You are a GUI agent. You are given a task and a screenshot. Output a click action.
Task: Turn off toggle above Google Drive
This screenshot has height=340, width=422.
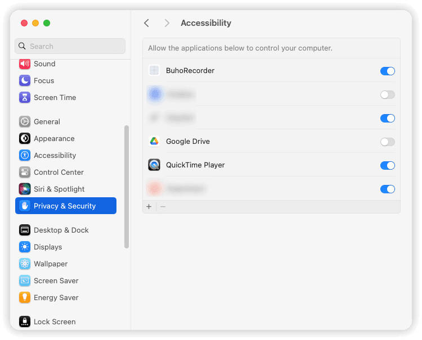388,118
